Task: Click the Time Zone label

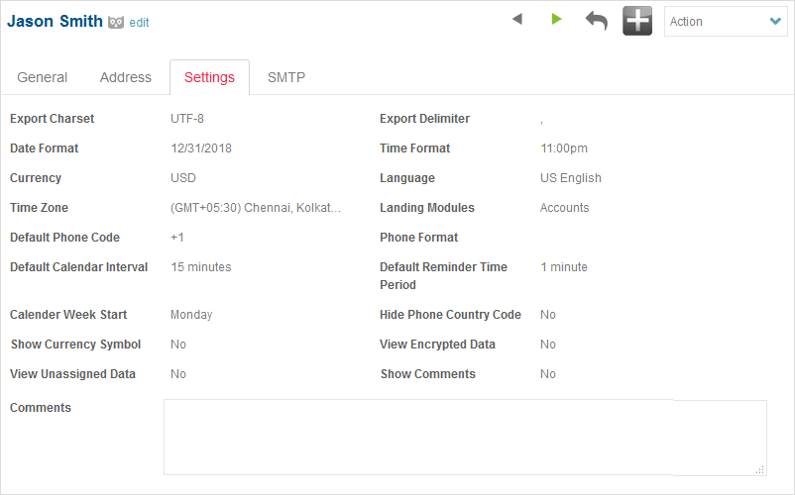Action: 39,208
